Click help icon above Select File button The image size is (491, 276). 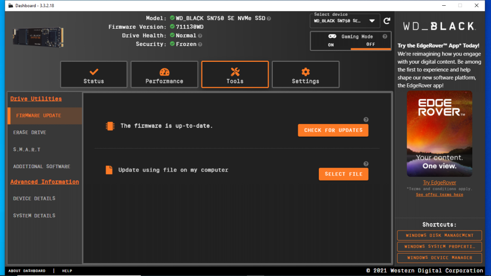366,164
